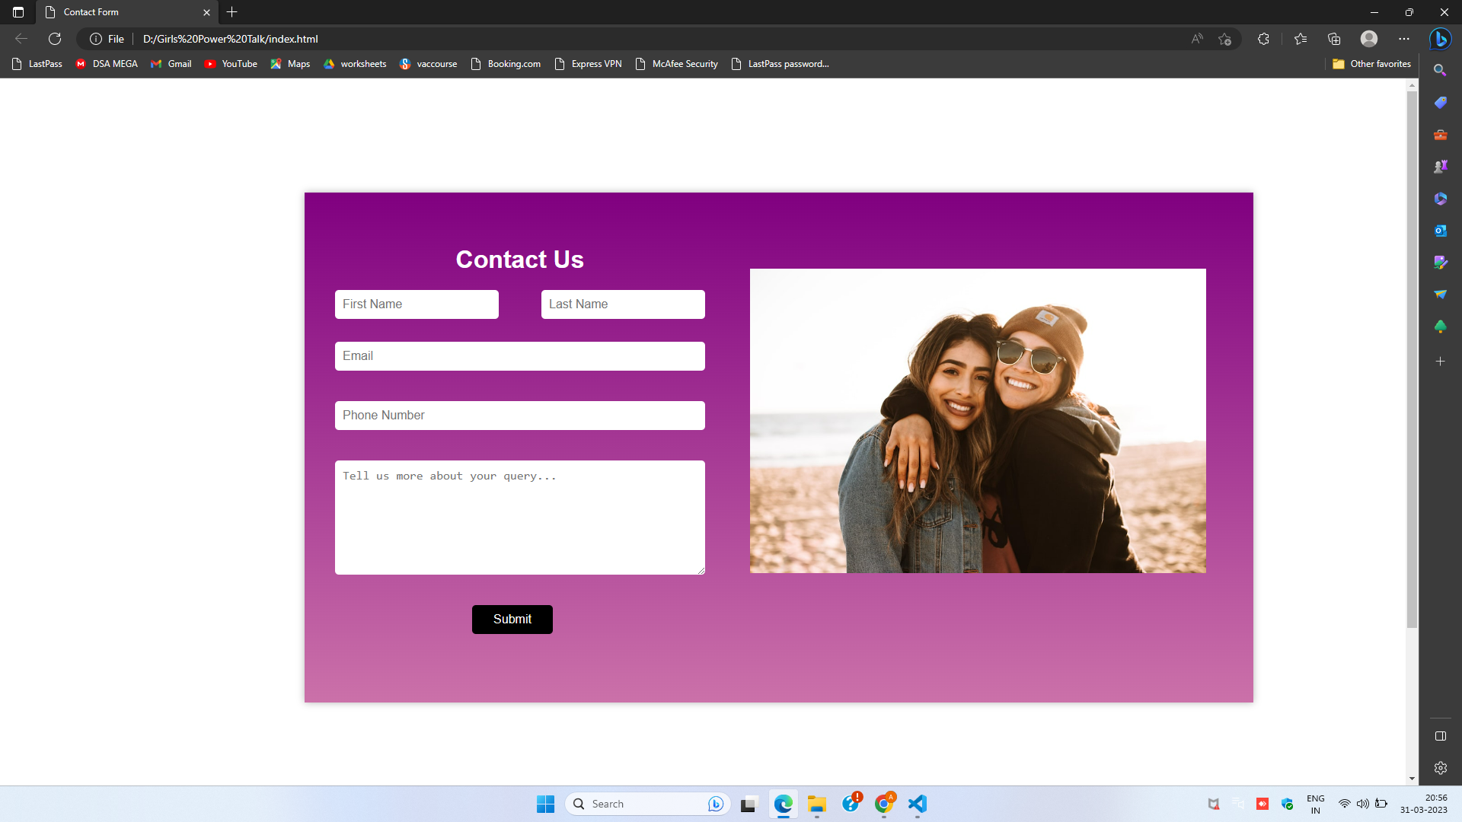
Task: Add this page to favorites star
Action: point(1224,39)
